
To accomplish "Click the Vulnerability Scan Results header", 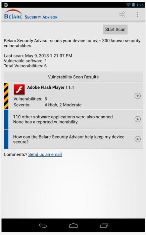I will [x=73, y=77].
